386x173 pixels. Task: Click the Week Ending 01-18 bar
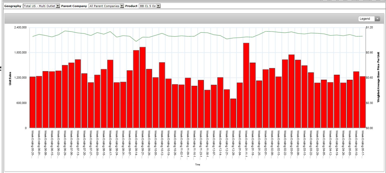click(252, 95)
